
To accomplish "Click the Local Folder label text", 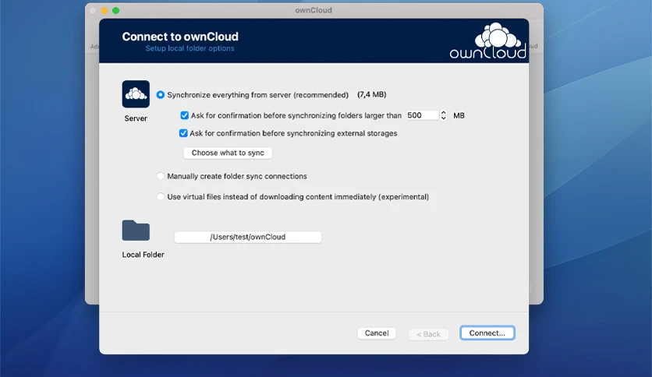I will [143, 255].
